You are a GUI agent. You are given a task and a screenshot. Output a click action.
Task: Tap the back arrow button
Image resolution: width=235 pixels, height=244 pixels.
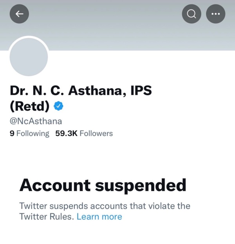(x=19, y=14)
